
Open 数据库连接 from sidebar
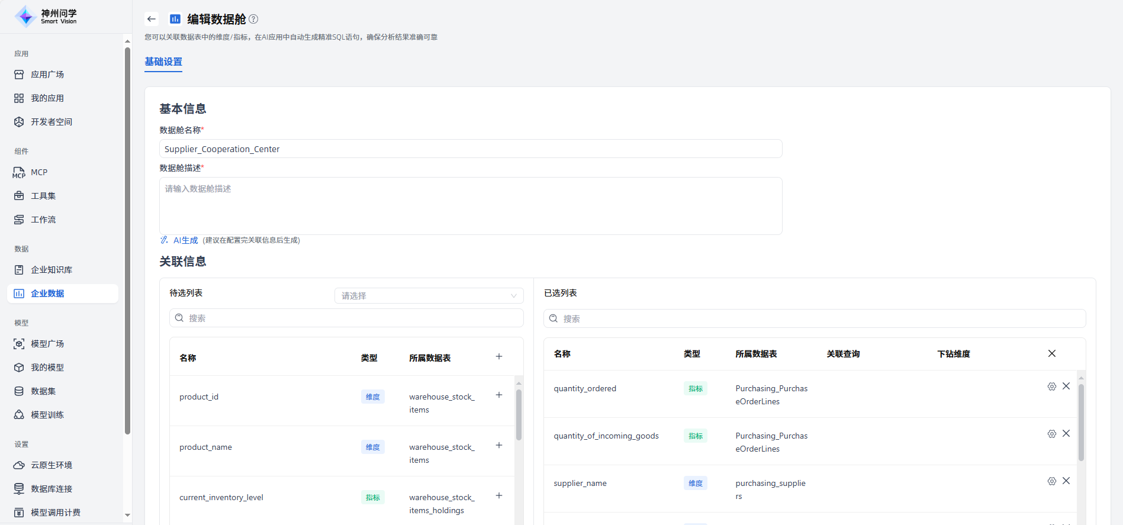point(52,489)
